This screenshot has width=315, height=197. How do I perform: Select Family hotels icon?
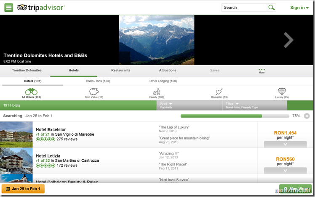[x=157, y=92]
